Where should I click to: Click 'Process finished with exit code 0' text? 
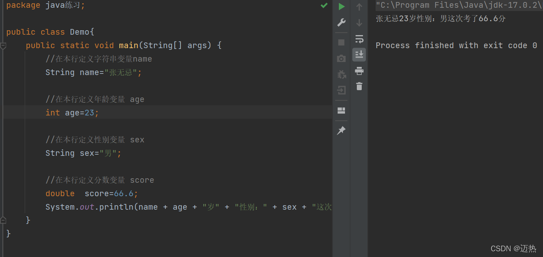tap(456, 45)
